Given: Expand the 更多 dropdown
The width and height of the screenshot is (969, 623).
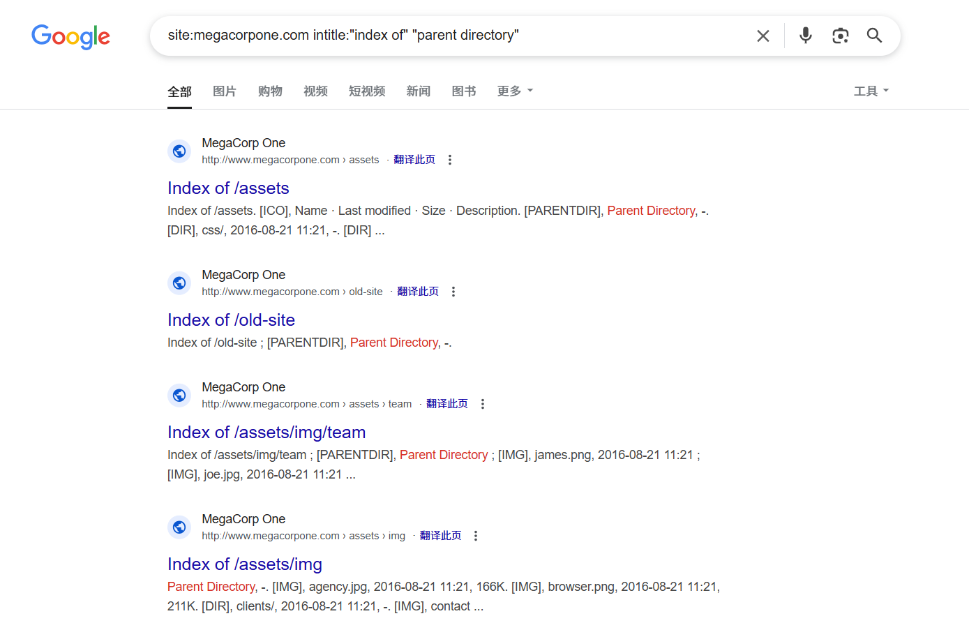Looking at the screenshot, I should [515, 91].
